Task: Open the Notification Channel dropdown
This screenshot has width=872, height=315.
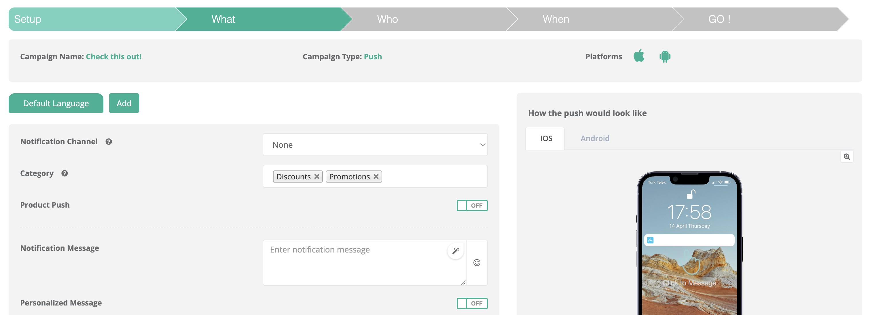Action: point(375,145)
